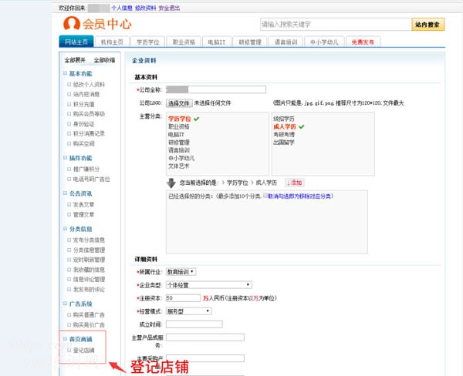This screenshot has width=463, height=376.
Task: Click 选择文件 to upload logo
Action: [179, 102]
